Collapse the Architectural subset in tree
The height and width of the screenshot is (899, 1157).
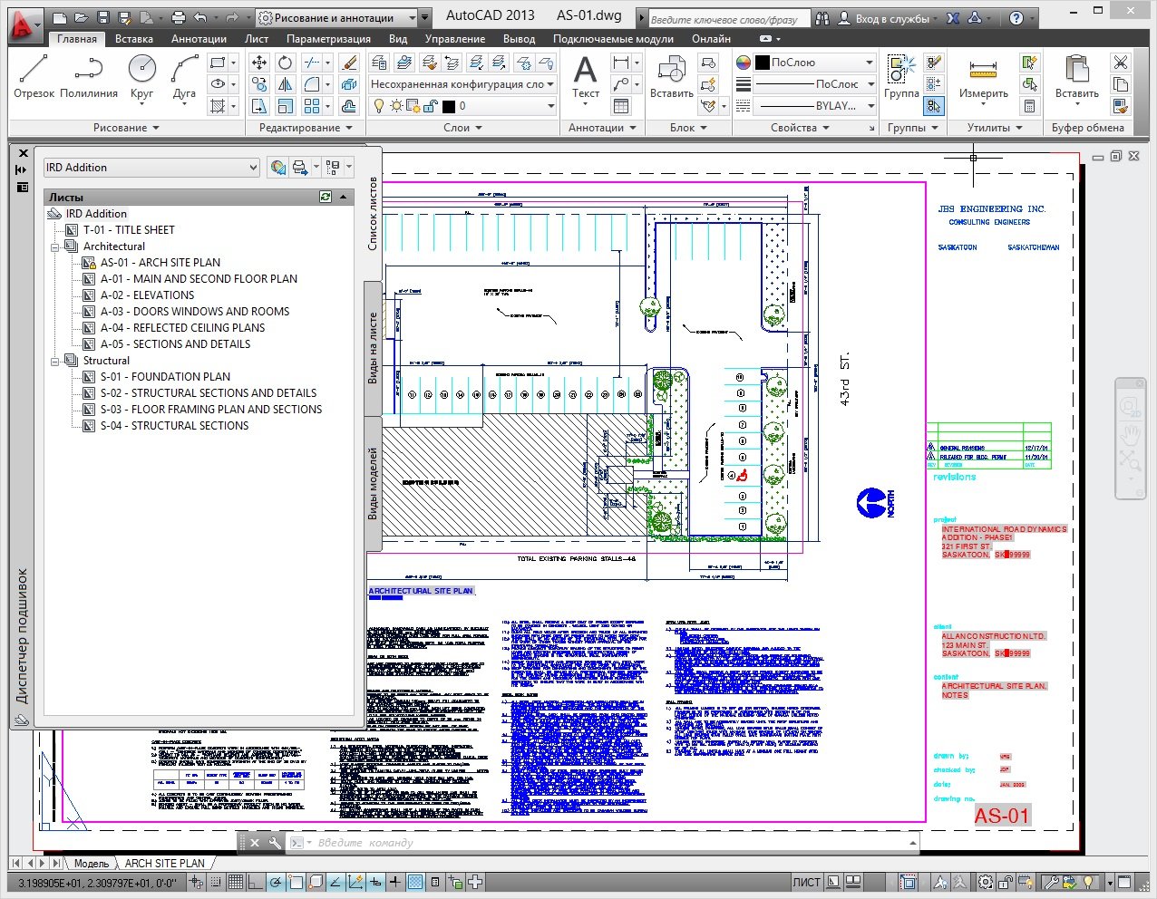[55, 246]
